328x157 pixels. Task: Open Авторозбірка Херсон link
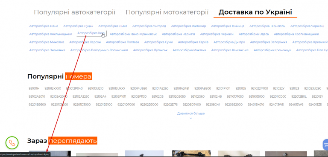[85, 42]
